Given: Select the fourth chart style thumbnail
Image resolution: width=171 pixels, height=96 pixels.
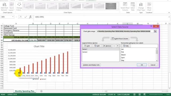Looking at the screenshot, I should (64, 6).
